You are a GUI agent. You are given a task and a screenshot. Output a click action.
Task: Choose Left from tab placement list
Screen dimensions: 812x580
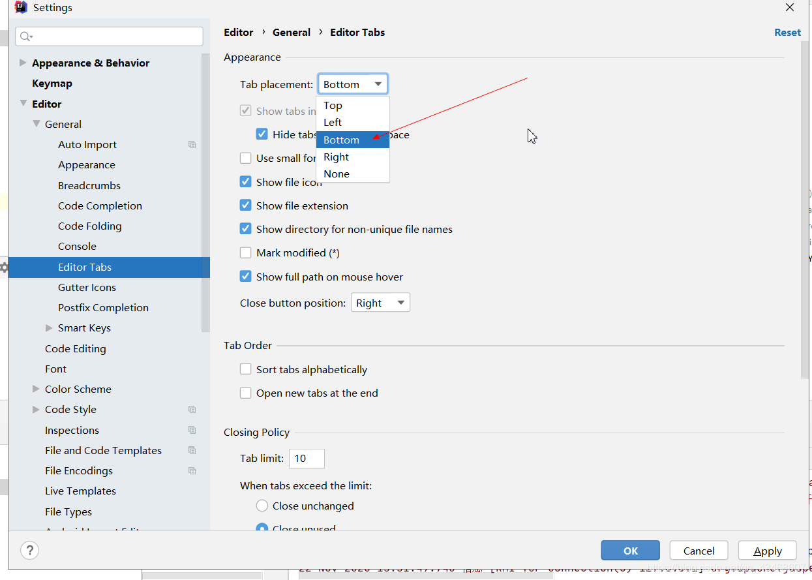(353, 123)
